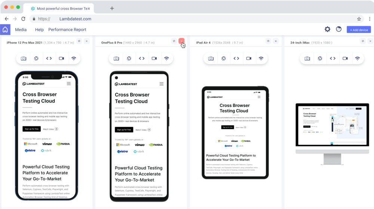Click the screenshot camera icon for iPhone 12 Pro Max

click(x=24, y=58)
